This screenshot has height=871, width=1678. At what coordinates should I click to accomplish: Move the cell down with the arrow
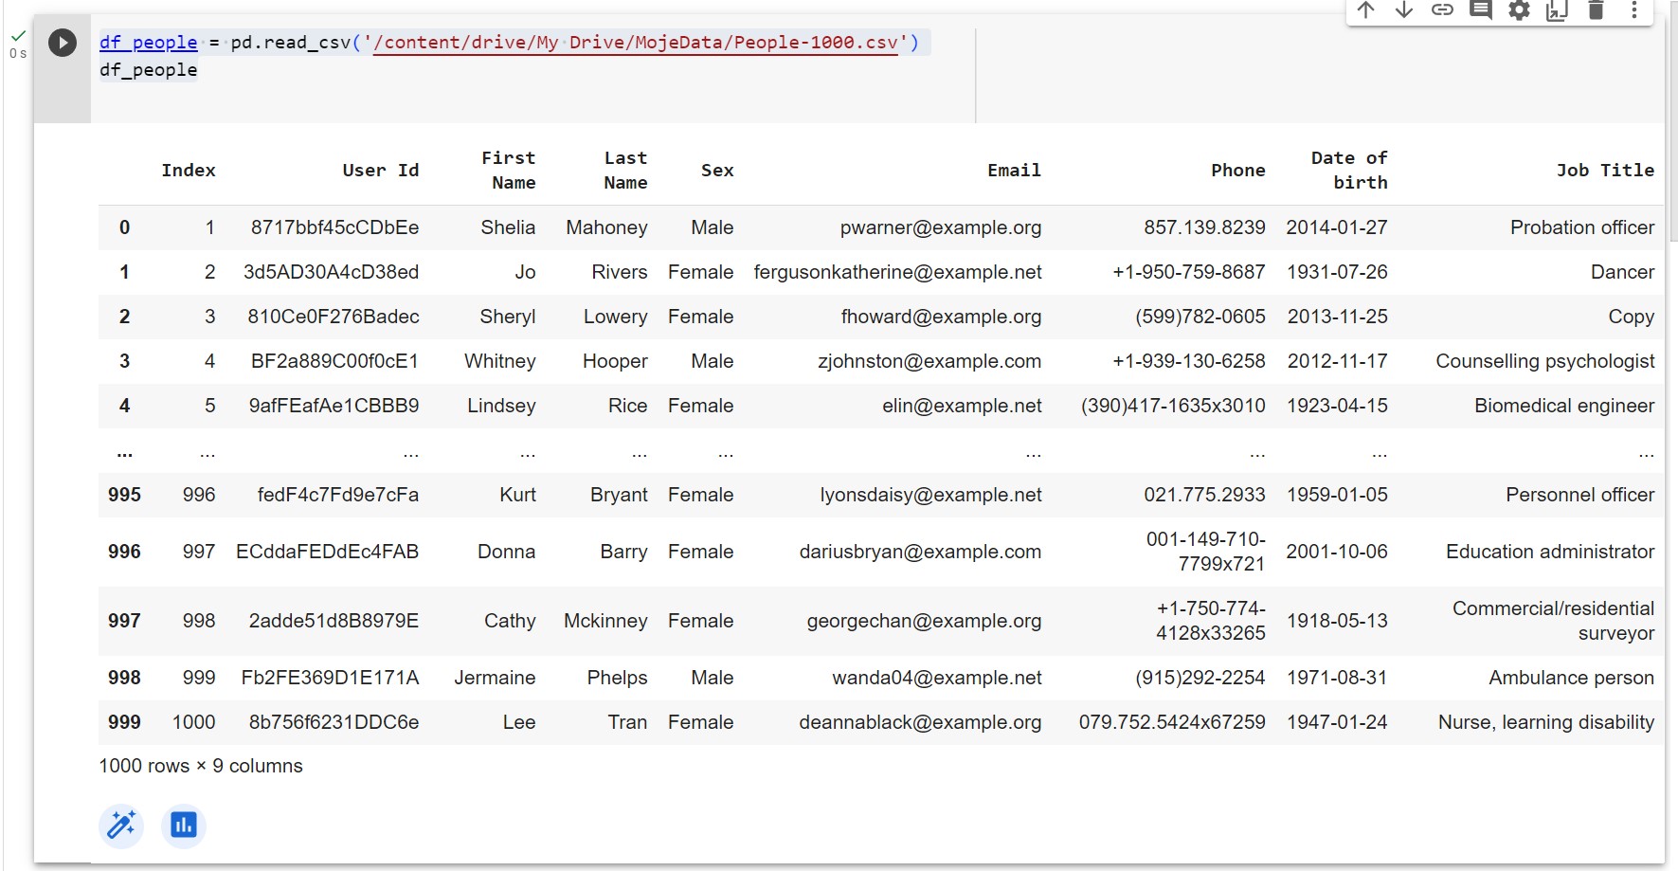point(1404,10)
